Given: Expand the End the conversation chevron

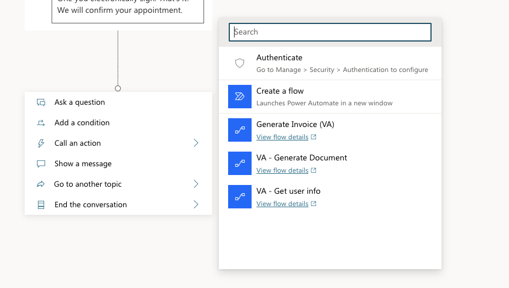Looking at the screenshot, I should point(196,205).
